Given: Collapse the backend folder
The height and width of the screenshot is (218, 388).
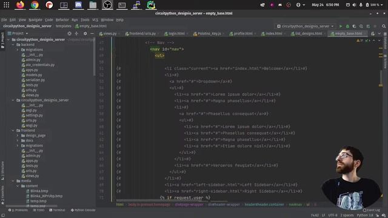Looking at the screenshot, I should click(13, 45).
